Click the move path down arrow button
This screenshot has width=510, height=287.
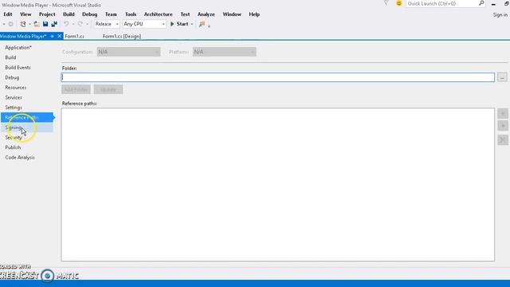click(503, 126)
